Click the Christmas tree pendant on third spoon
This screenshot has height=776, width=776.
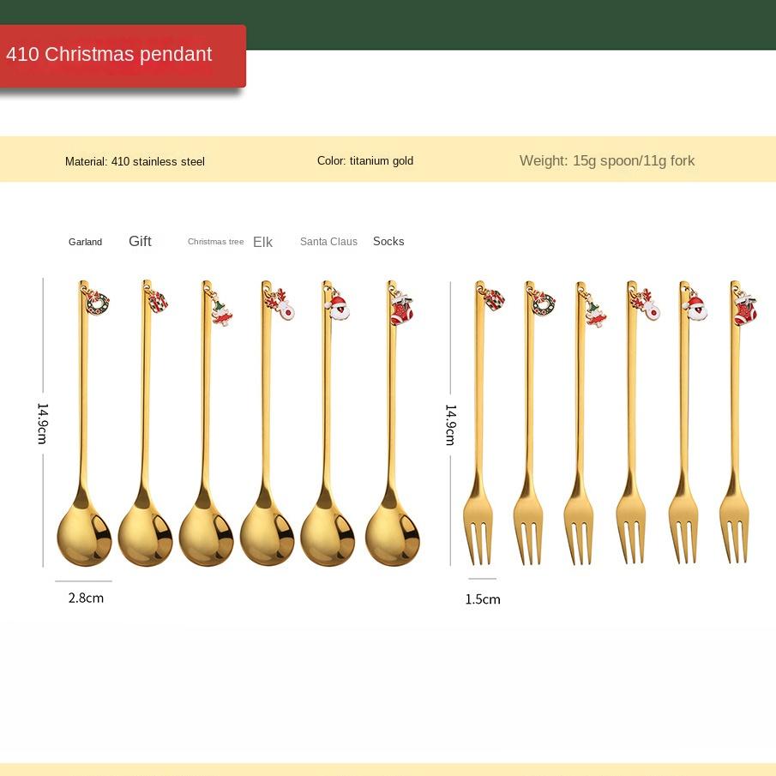tap(221, 310)
